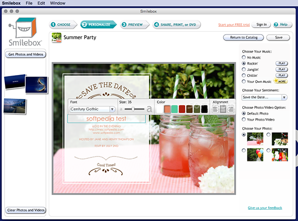298x221 pixels.
Task: Choose the drinks jar photo thumbnail
Action: (255, 139)
